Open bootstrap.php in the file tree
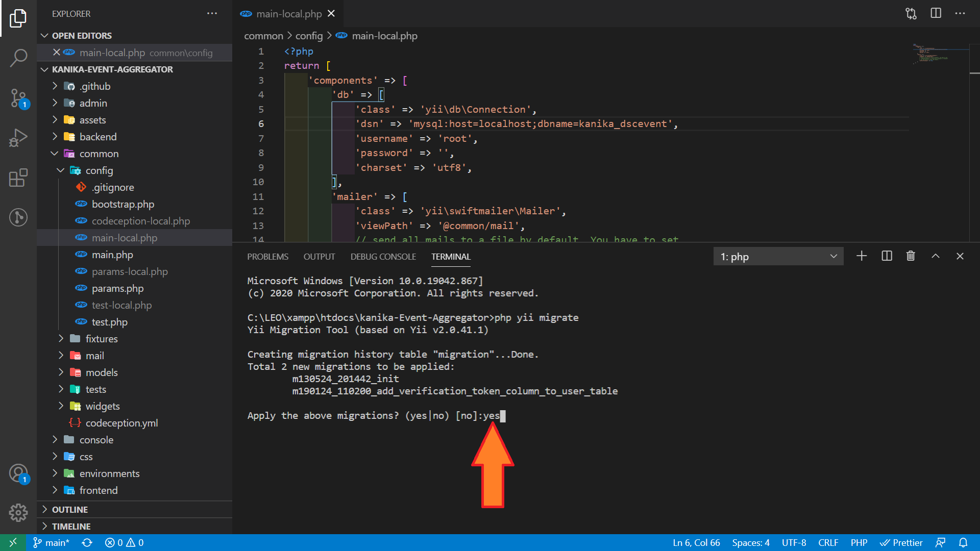The image size is (980, 551). (x=135, y=204)
